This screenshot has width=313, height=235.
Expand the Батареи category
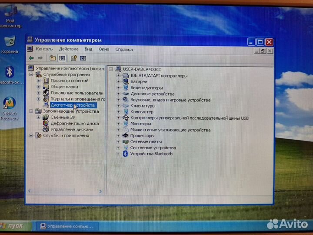[118, 81]
